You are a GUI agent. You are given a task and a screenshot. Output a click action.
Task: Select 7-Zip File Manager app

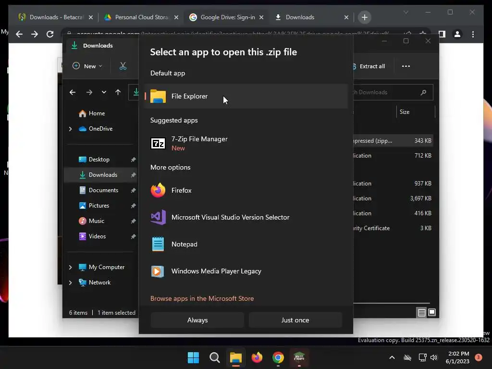tap(246, 143)
